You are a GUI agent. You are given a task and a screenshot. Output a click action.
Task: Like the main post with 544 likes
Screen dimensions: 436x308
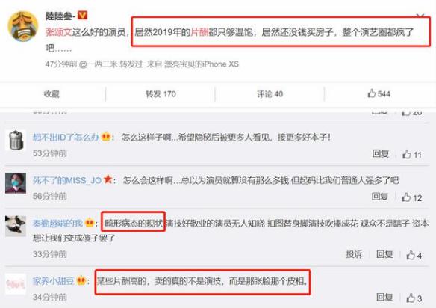coord(379,94)
